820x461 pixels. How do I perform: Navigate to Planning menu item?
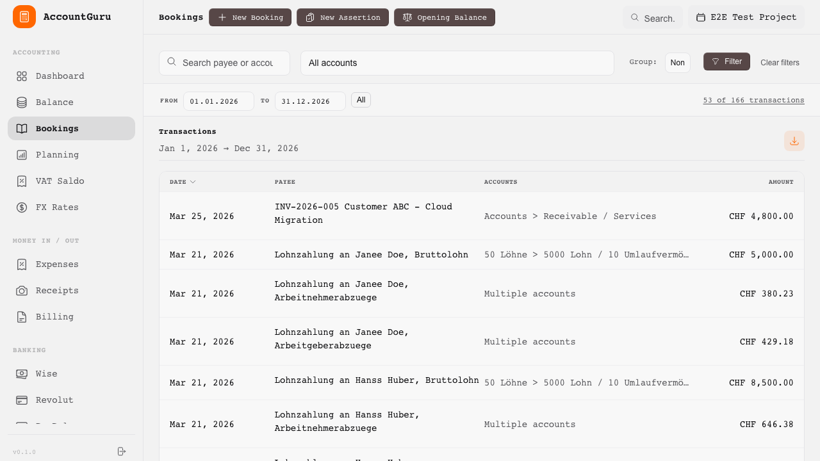[x=57, y=155]
